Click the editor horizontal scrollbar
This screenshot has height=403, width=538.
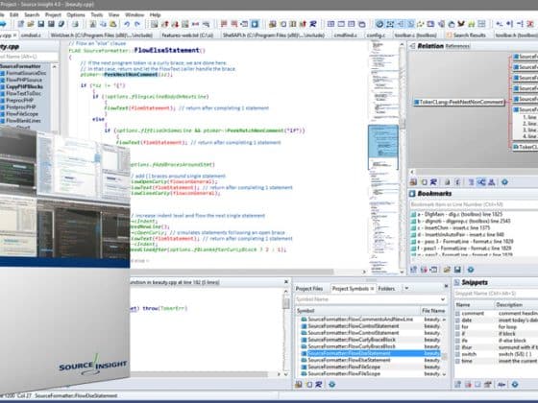(232, 272)
